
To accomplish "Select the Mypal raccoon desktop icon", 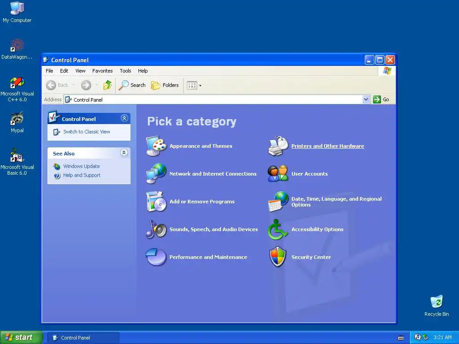I will click(x=17, y=122).
